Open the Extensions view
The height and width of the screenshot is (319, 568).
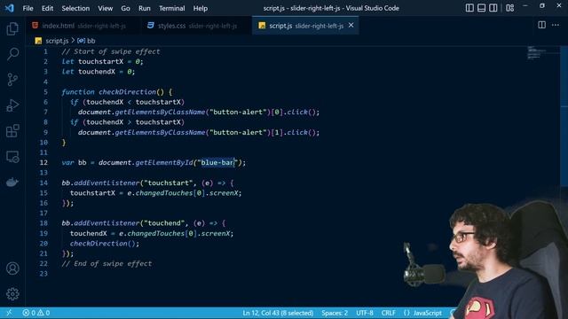pyautogui.click(x=12, y=131)
